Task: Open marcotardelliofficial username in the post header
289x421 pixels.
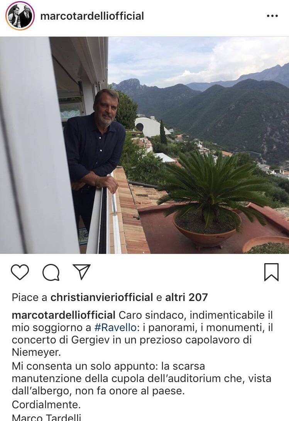Action: (x=92, y=16)
